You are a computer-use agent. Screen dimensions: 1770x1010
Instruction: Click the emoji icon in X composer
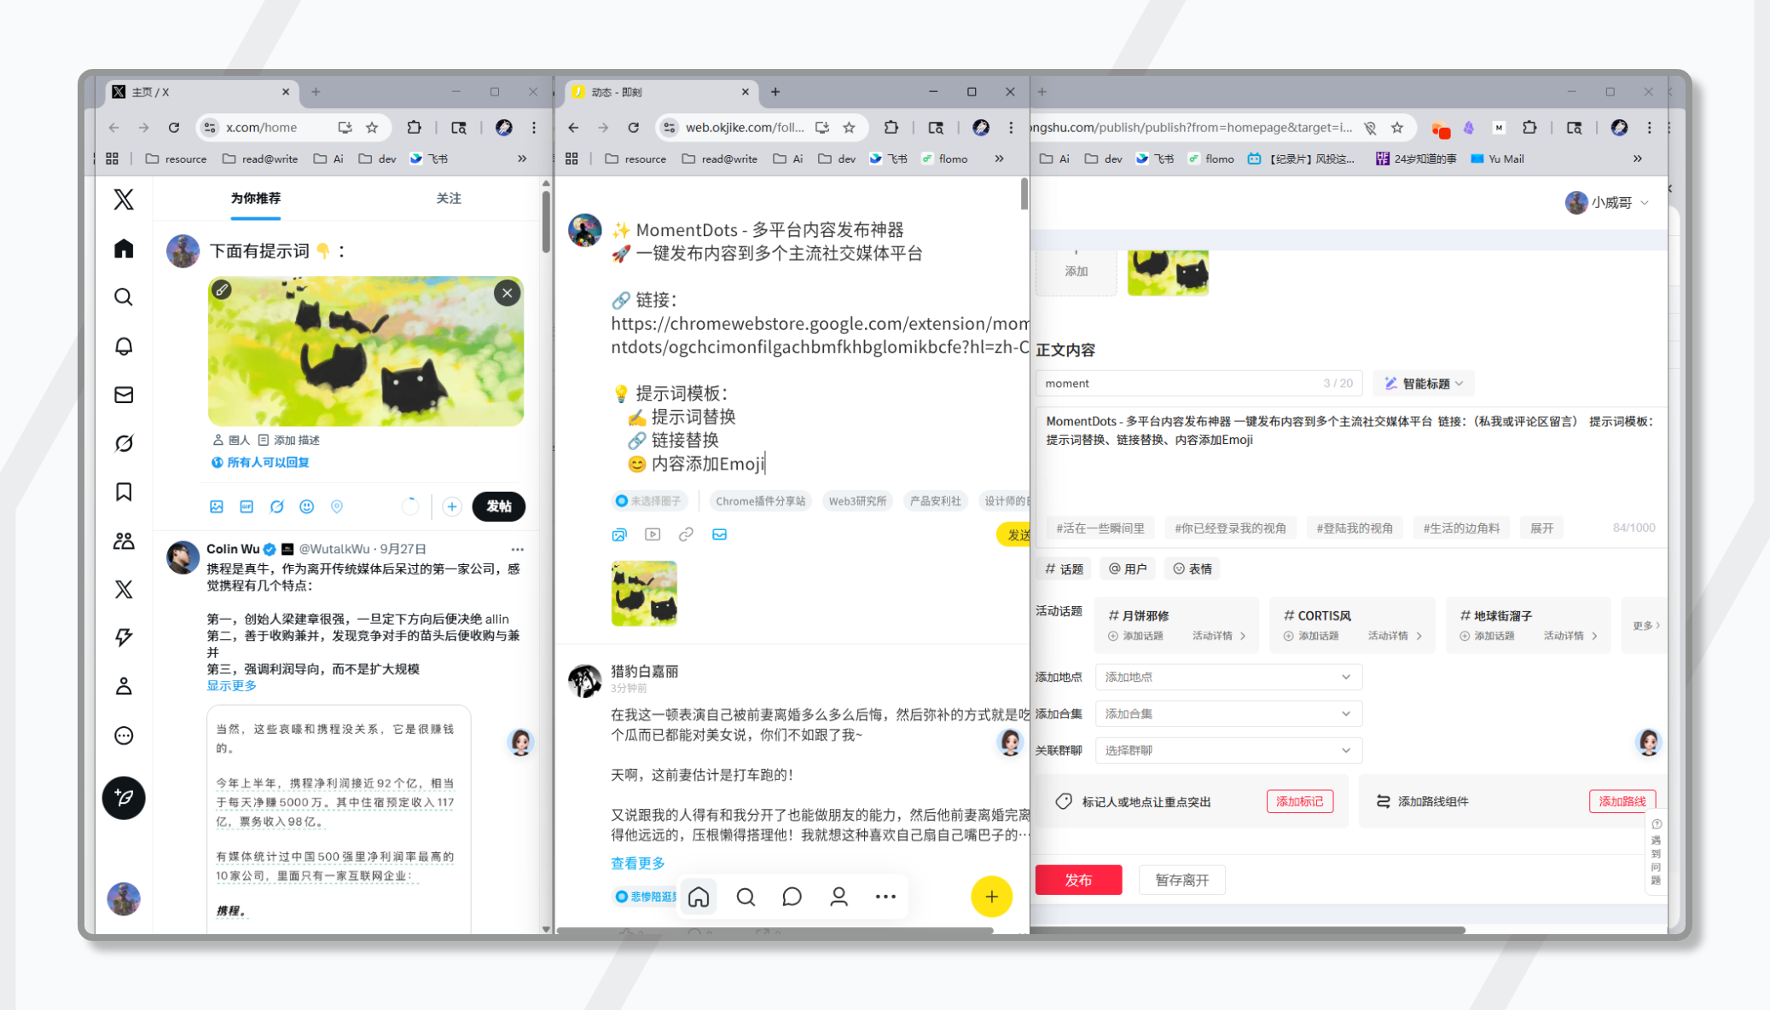[x=307, y=506]
